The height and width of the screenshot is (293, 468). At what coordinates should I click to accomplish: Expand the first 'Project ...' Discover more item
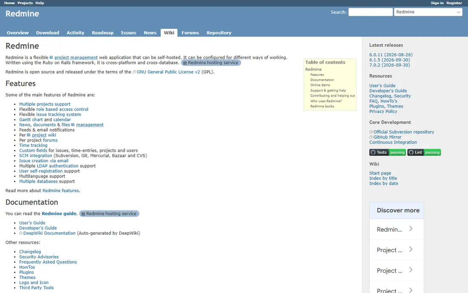click(x=397, y=250)
